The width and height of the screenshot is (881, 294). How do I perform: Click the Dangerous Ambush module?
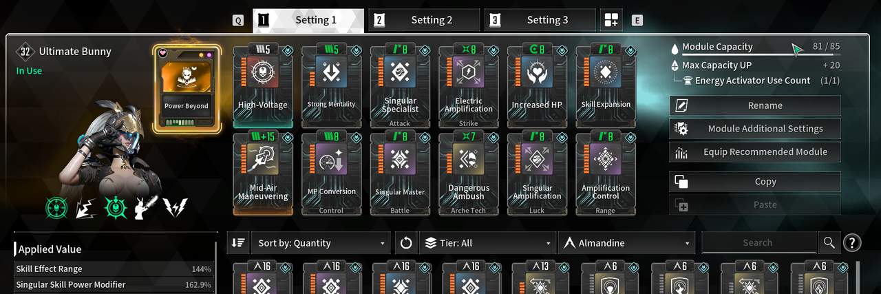click(469, 174)
